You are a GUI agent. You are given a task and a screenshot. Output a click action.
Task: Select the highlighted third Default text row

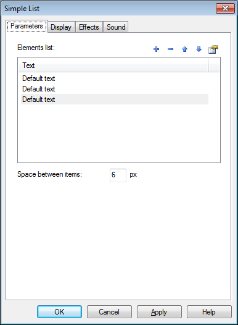(115, 99)
